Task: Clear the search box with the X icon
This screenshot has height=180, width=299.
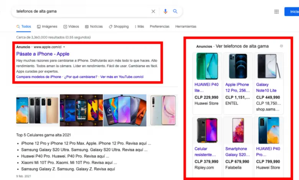Action: [x=153, y=11]
